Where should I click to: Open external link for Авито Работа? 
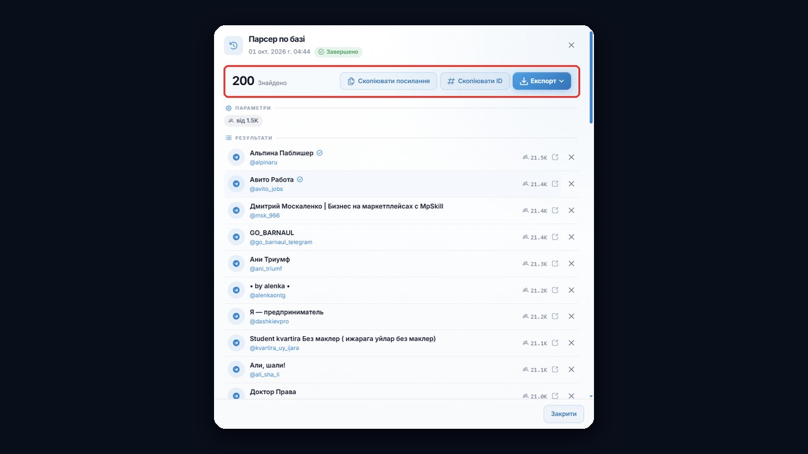tap(555, 184)
